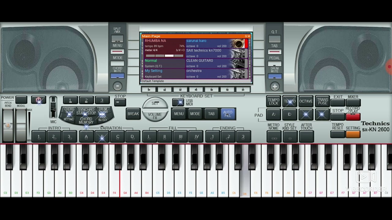This screenshot has height=220, width=392.
Task: Select Variation C
Action: (118, 137)
